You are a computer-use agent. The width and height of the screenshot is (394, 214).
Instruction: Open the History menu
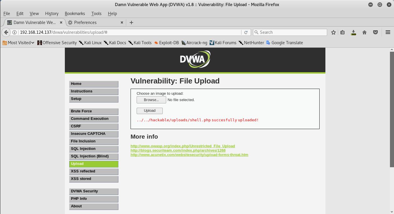tap(52, 14)
